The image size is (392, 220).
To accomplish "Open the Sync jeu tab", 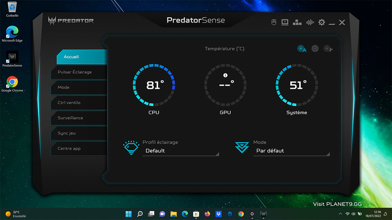I will click(79, 133).
